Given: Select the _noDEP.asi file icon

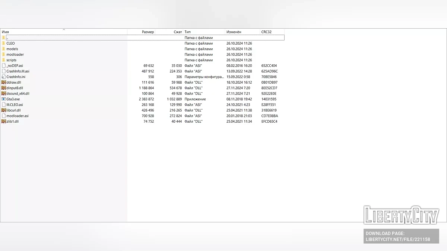Looking at the screenshot, I should [4, 66].
